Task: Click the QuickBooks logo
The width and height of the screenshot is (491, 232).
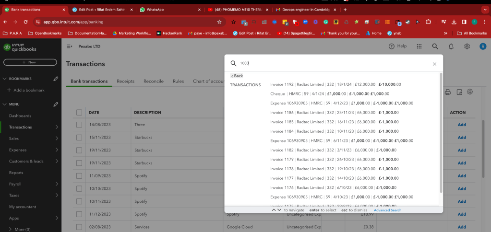Action: (20, 47)
